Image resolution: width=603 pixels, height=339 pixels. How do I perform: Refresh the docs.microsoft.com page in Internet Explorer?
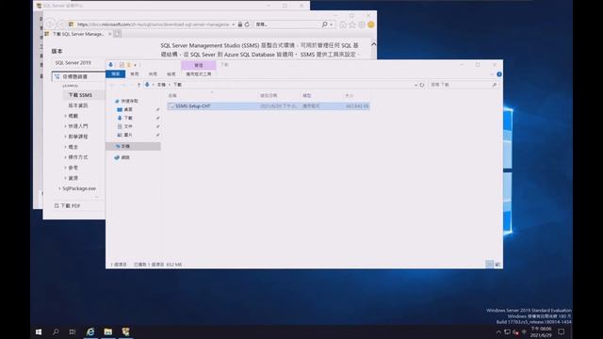coord(247,24)
